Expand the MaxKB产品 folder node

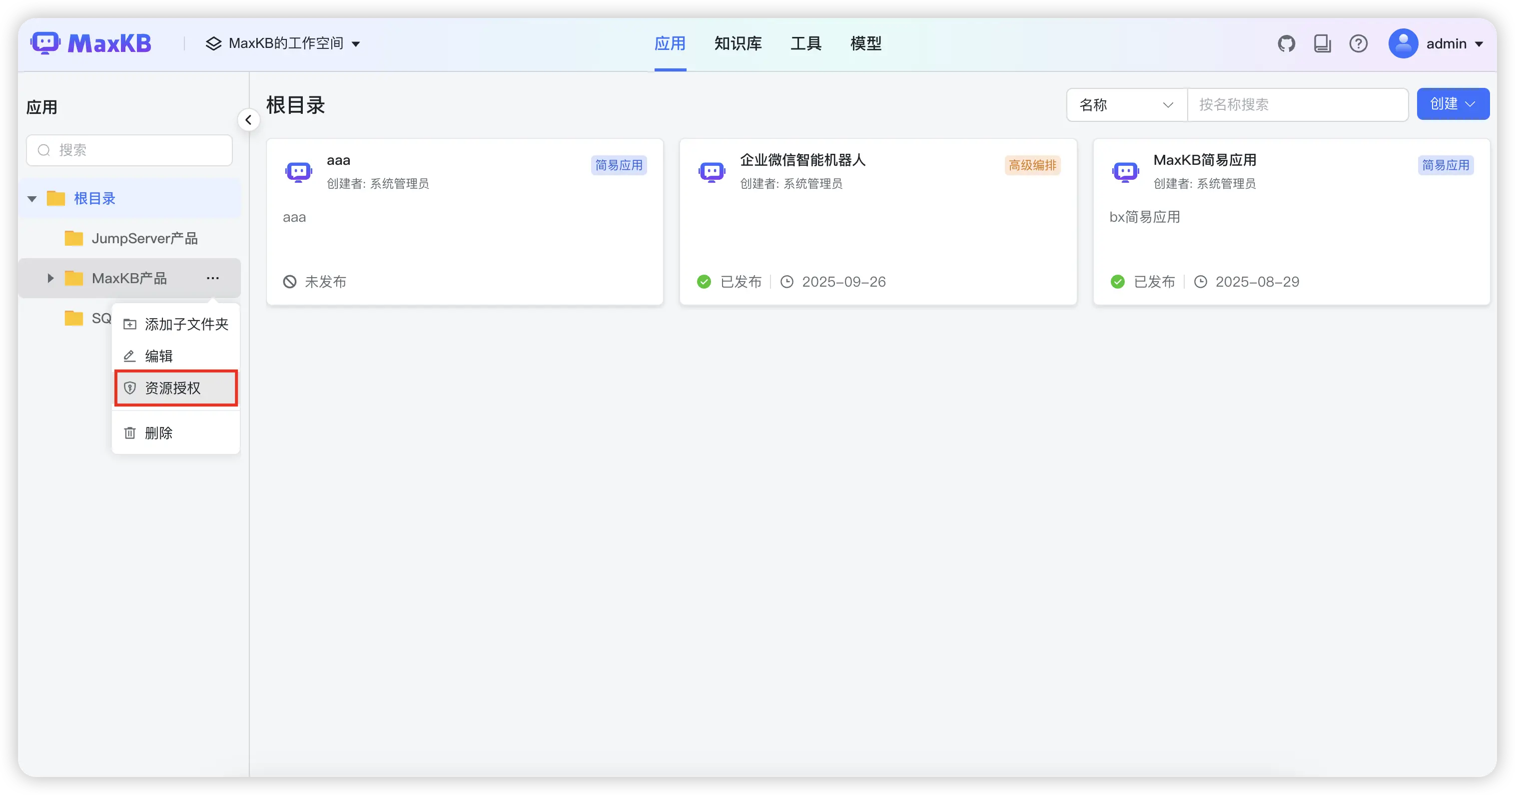coord(50,278)
